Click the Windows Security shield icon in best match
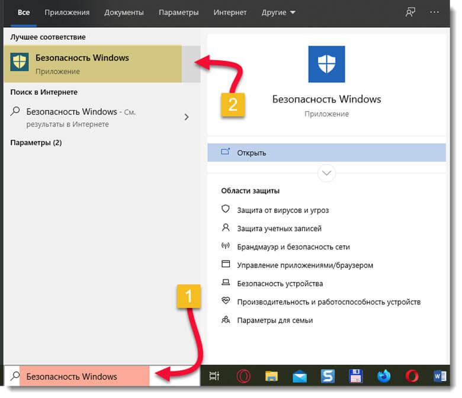 [x=20, y=62]
